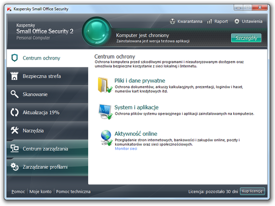Click the Kwarantanna radiation icon

tap(173, 22)
